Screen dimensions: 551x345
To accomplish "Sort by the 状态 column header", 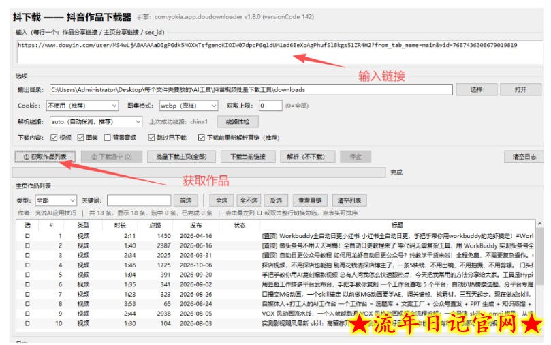I will pyautogui.click(x=239, y=225).
